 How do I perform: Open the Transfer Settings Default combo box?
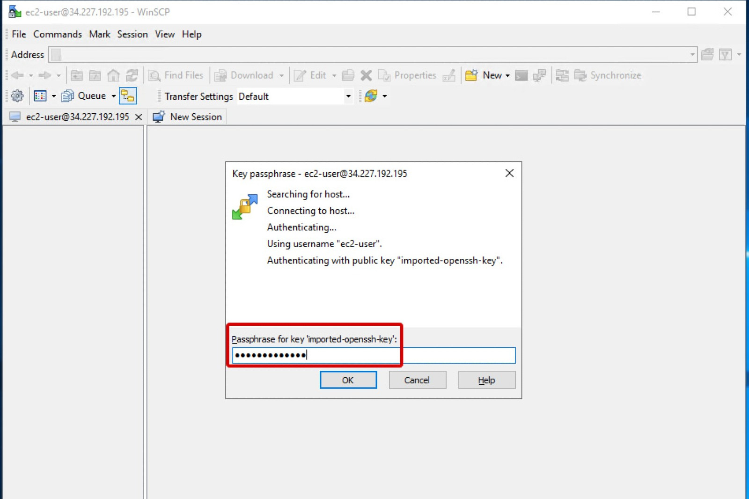(x=295, y=96)
